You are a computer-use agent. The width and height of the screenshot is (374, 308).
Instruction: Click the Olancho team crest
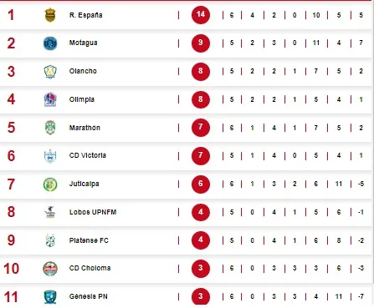pyautogui.click(x=50, y=72)
